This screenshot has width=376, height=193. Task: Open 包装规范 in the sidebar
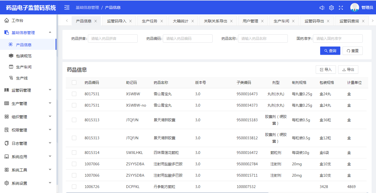click(x=24, y=56)
